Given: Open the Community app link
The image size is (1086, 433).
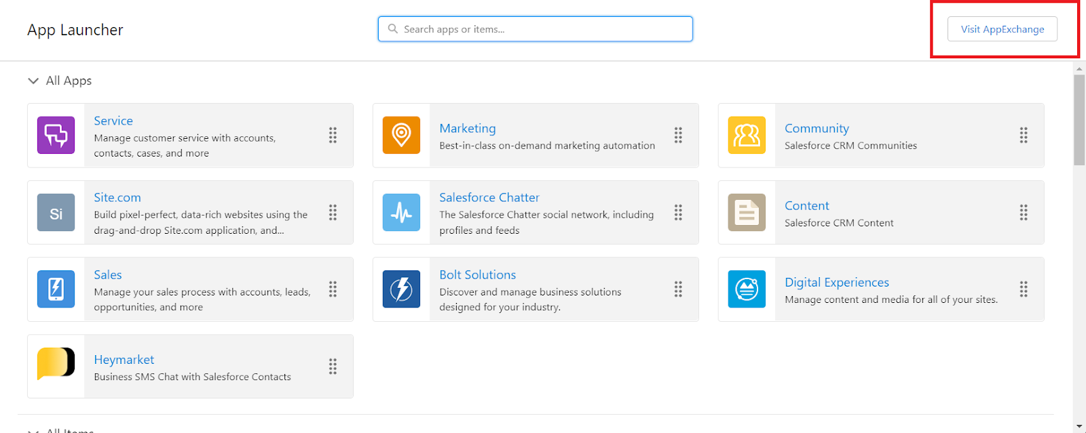Looking at the screenshot, I should [817, 128].
